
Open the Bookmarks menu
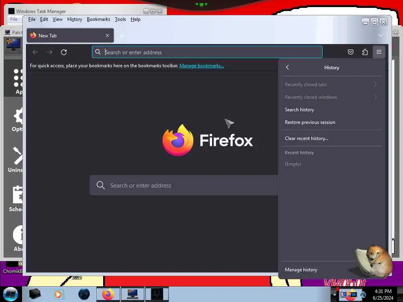tap(98, 19)
